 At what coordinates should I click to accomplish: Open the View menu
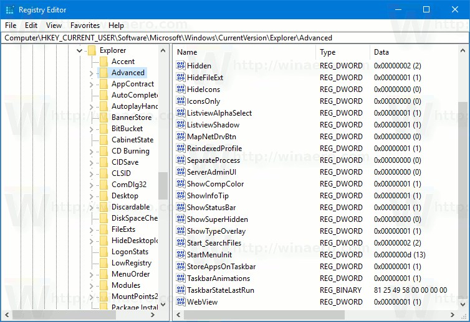click(x=54, y=25)
